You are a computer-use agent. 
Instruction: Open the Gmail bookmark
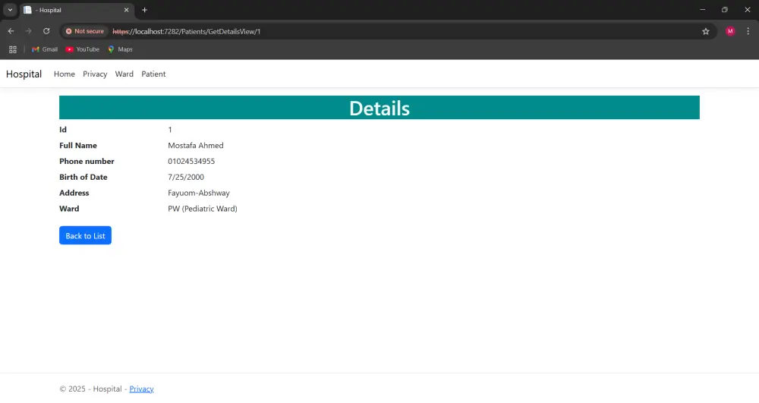click(45, 49)
